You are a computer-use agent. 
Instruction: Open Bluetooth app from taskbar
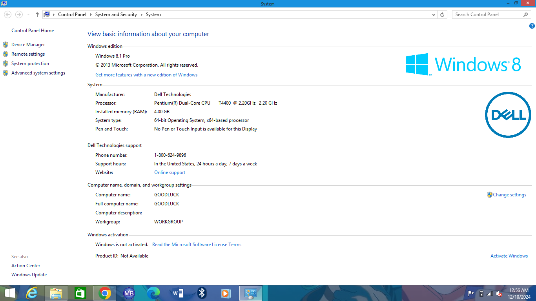(202, 293)
